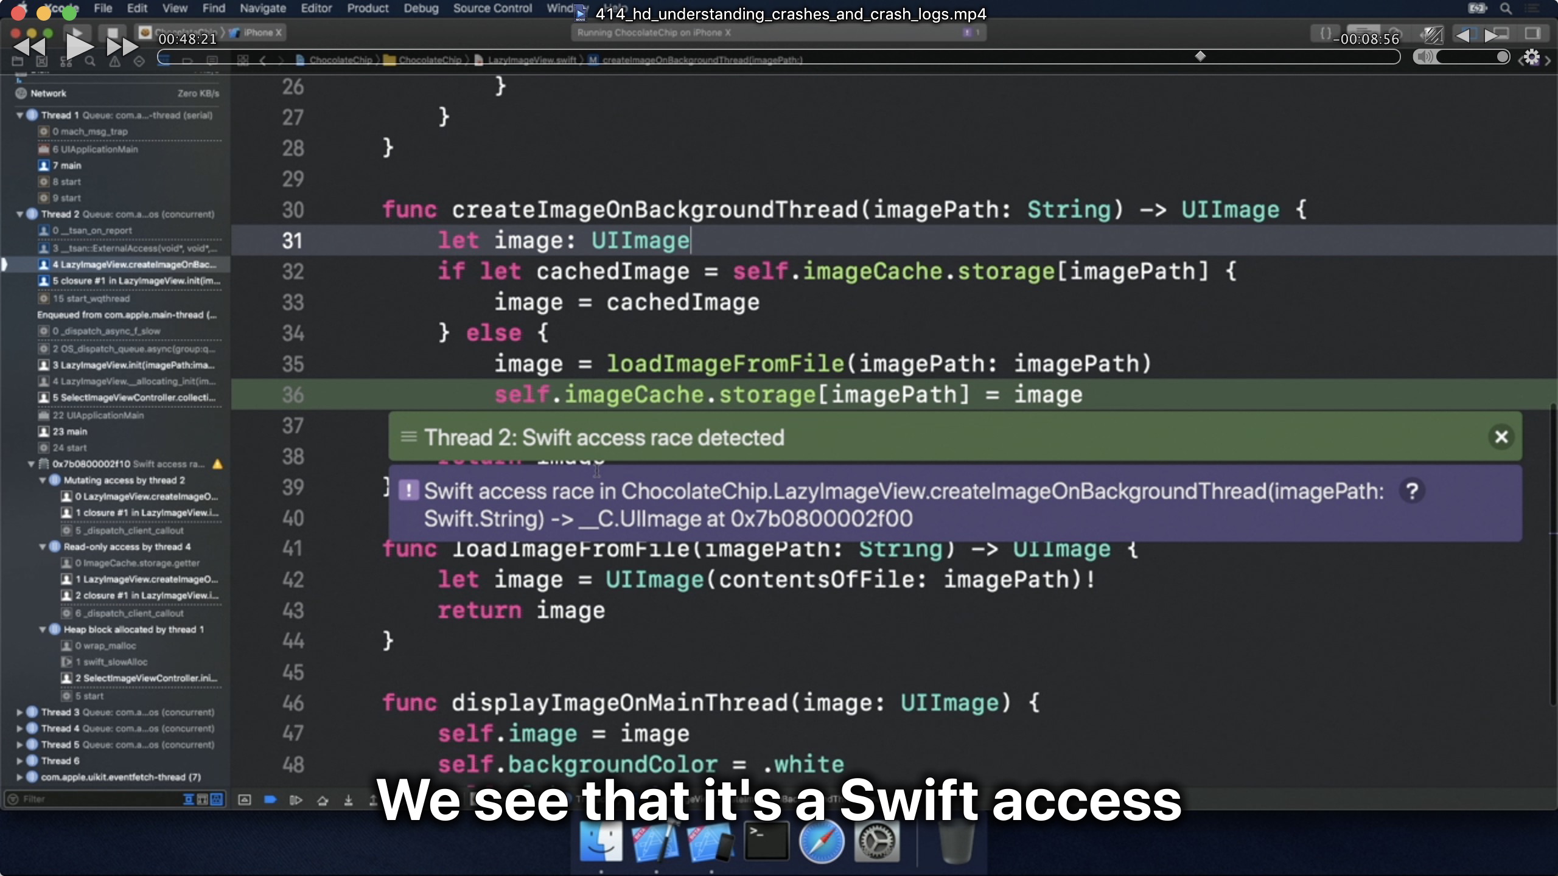Open the Source Control menu
The image size is (1558, 876).
(492, 9)
